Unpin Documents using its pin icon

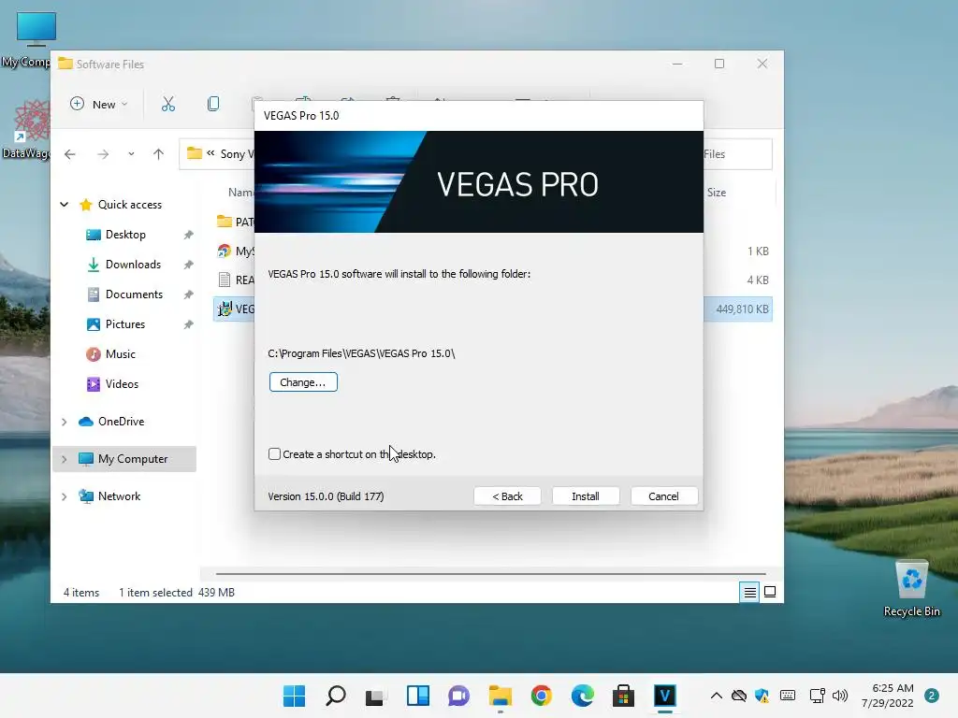(189, 294)
